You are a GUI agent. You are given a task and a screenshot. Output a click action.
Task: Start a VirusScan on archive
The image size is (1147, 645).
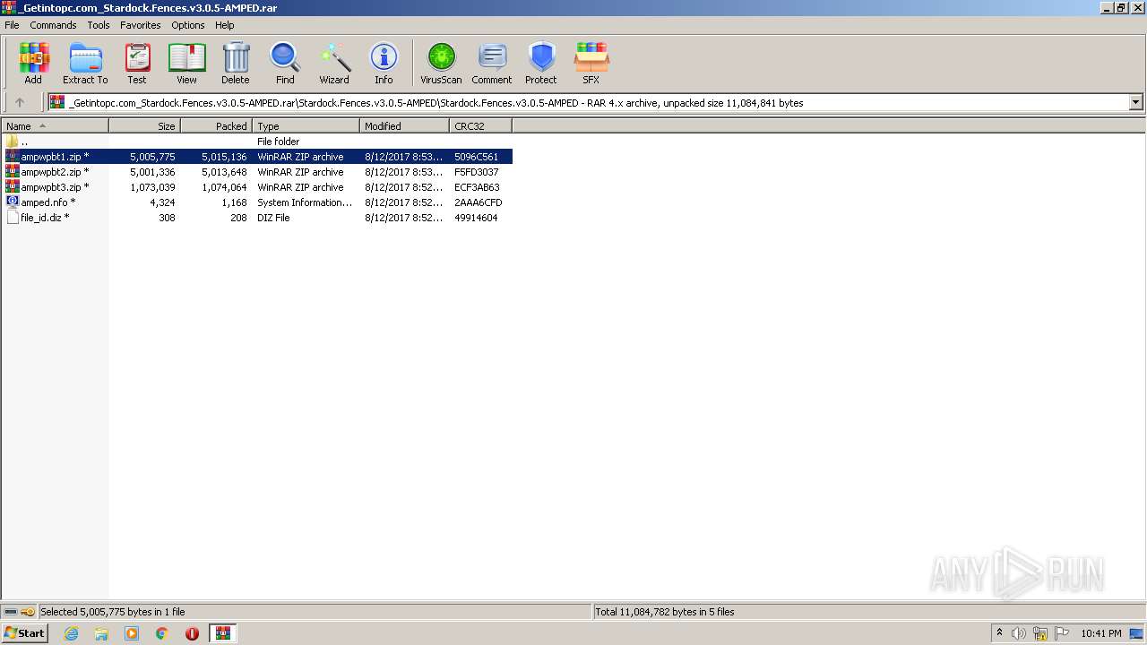(x=441, y=63)
